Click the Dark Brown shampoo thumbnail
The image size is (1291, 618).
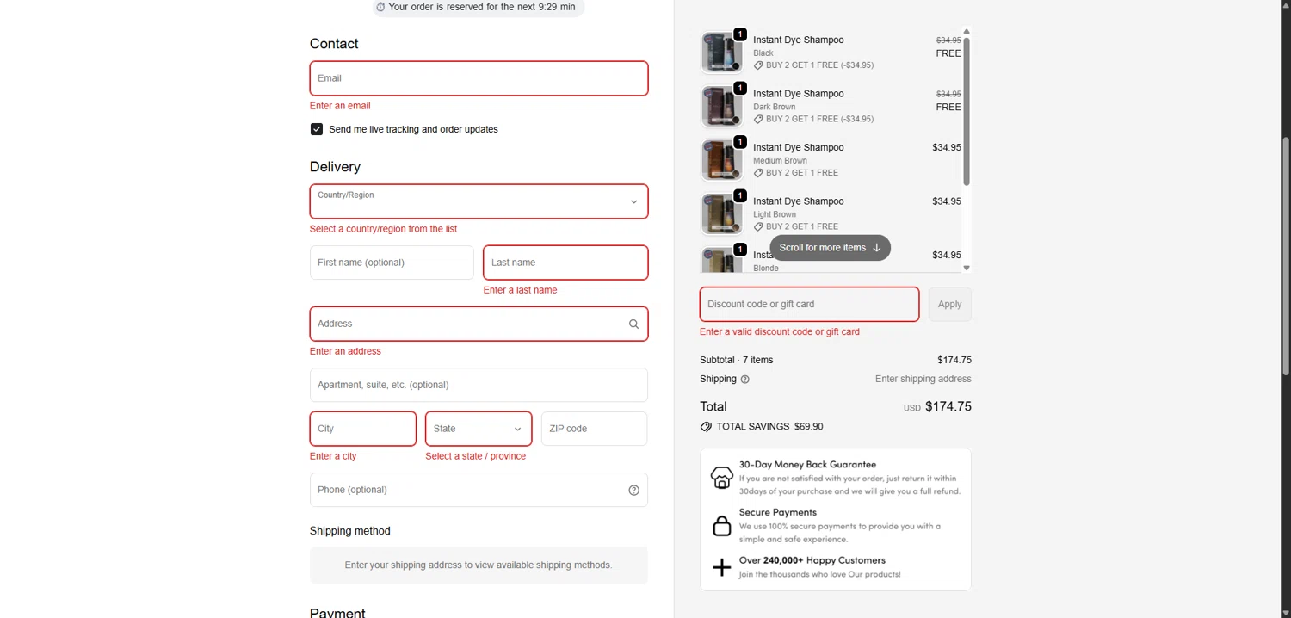(x=721, y=107)
